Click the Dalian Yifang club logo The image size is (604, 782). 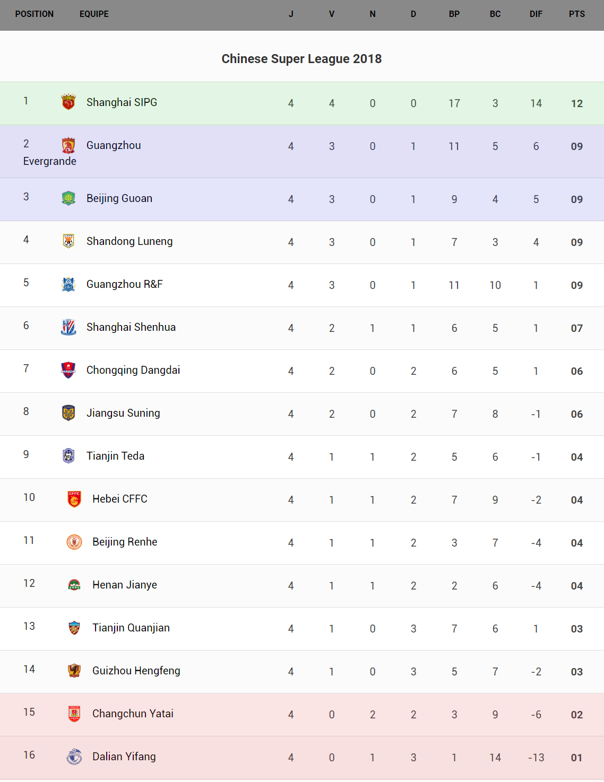click(74, 757)
